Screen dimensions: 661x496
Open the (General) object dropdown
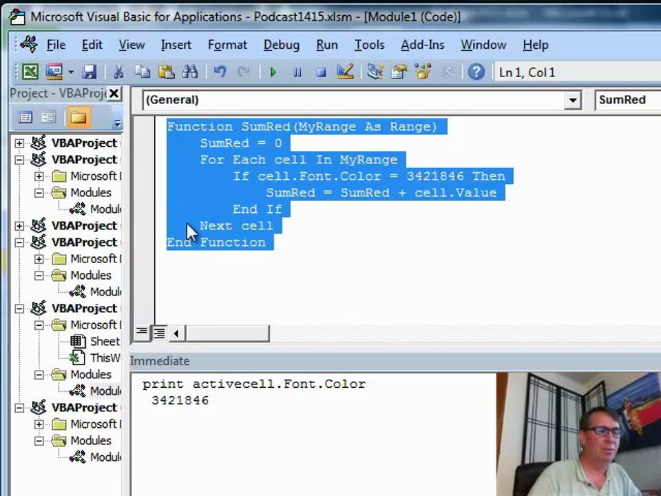(572, 101)
